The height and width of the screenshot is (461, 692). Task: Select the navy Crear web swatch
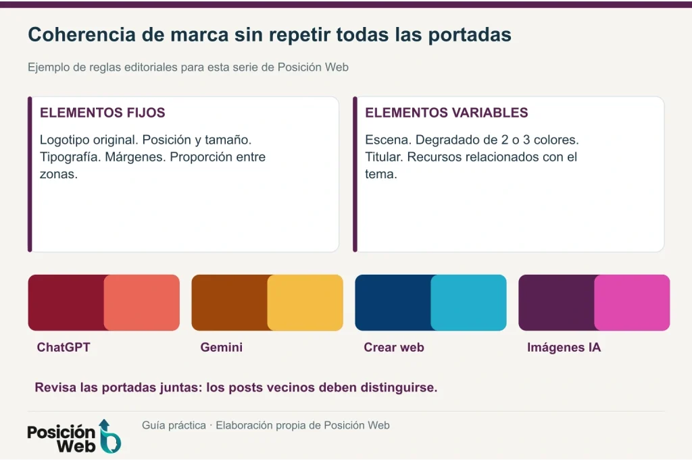pos(393,303)
